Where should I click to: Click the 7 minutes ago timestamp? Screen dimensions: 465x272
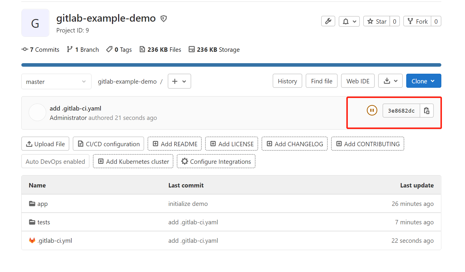coord(414,222)
